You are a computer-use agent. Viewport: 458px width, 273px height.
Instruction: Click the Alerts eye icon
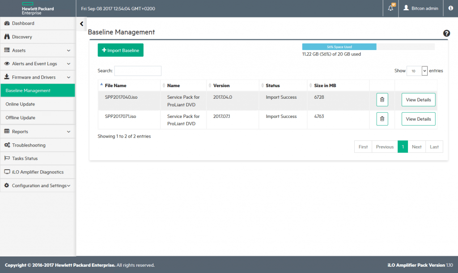tap(7, 63)
